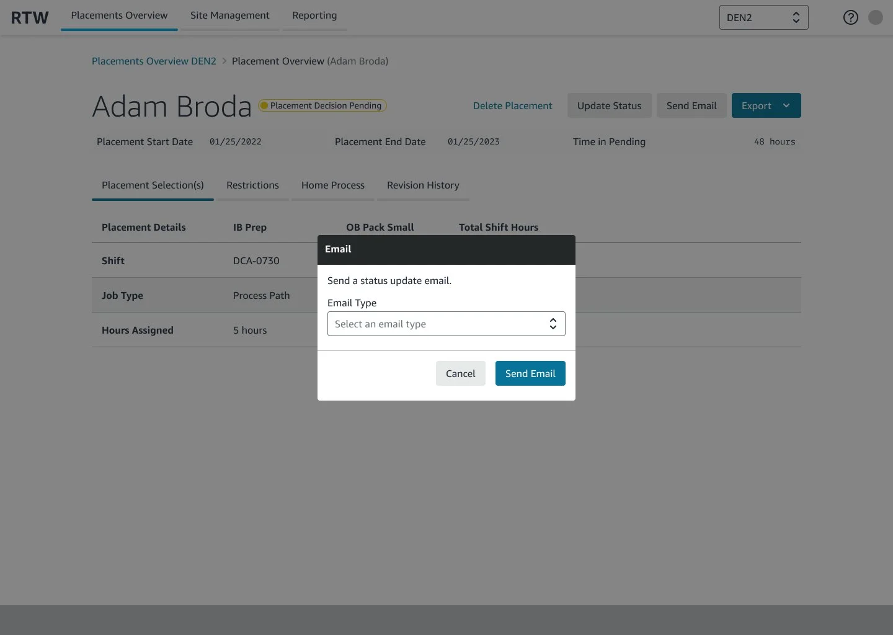Click Placement Start Date label
Viewport: 893px width, 635px height.
(144, 142)
